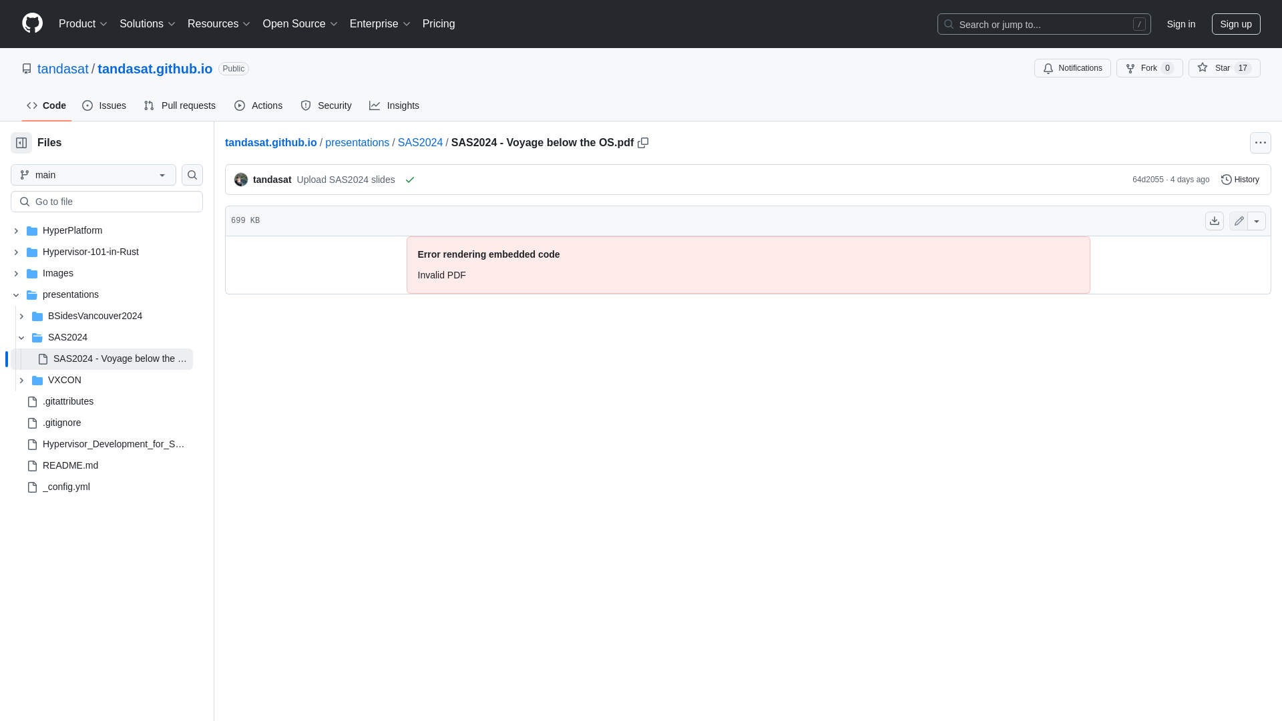Open the .gitignore file
This screenshot has width=1282, height=721.
coord(61,423)
